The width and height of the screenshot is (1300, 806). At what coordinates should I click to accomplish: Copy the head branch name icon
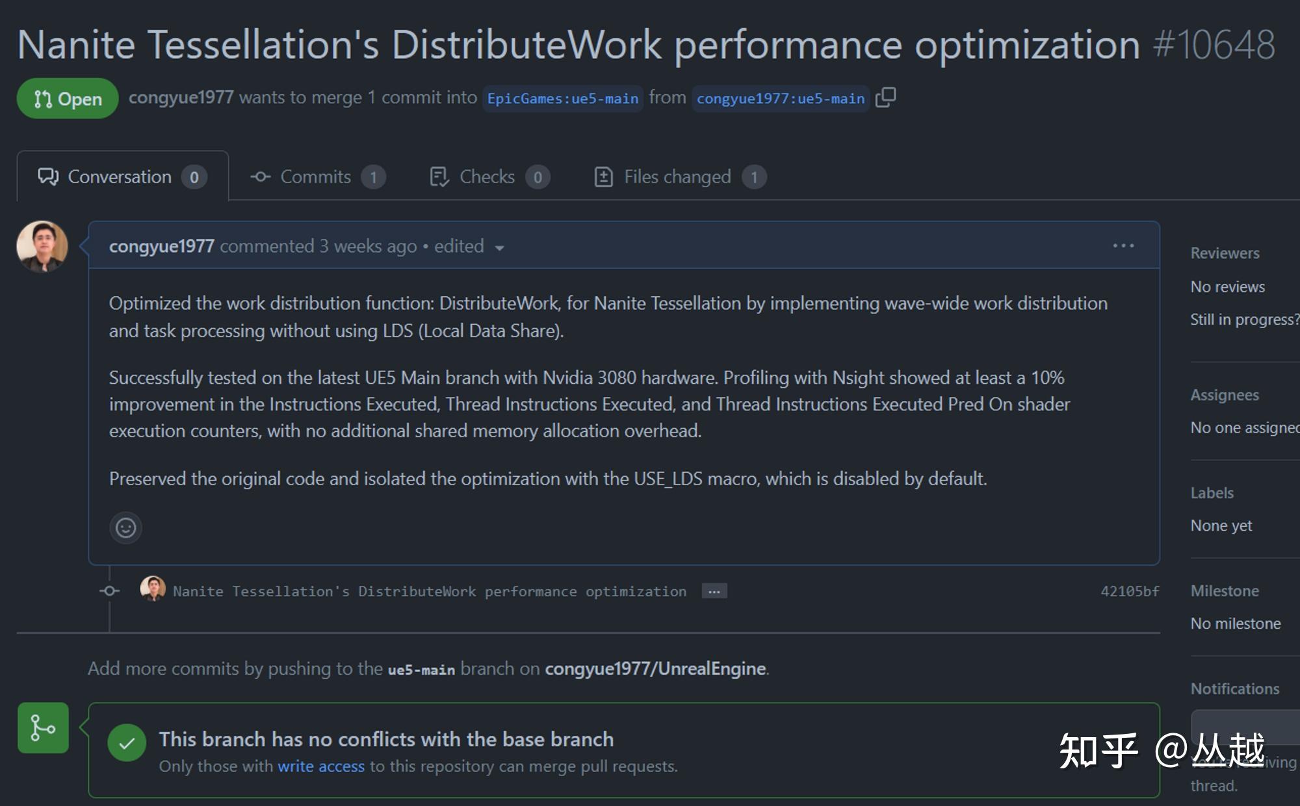point(885,97)
